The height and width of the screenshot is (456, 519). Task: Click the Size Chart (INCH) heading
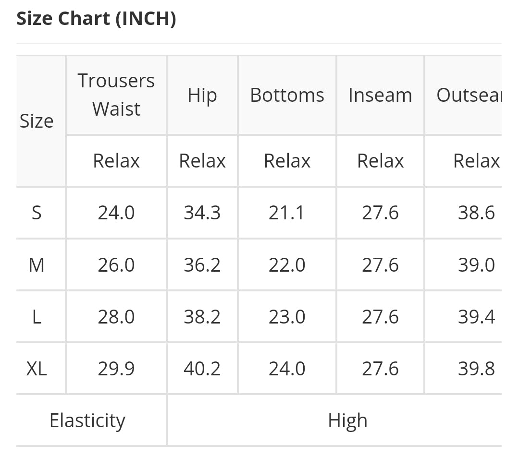click(x=96, y=19)
